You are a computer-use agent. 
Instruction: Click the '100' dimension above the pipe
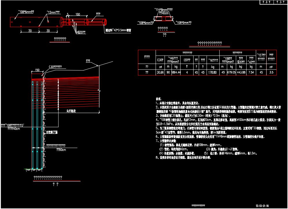click(x=78, y=14)
